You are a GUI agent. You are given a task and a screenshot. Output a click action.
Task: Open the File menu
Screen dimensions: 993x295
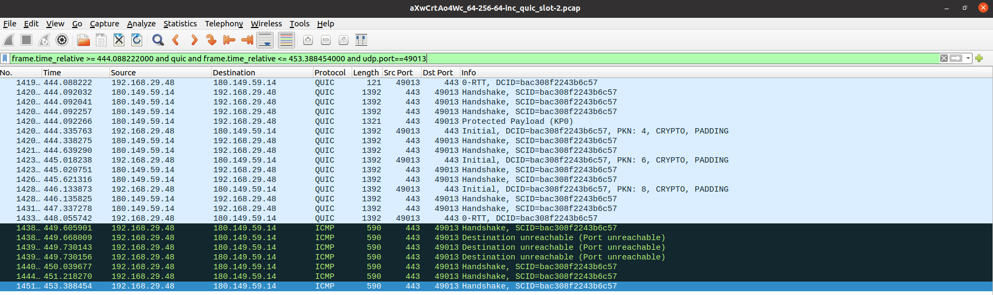pos(10,24)
